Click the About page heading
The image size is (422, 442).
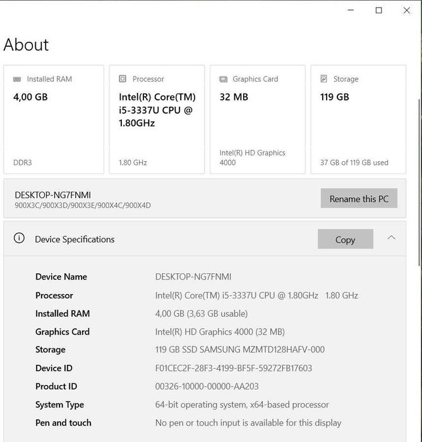[x=26, y=44]
